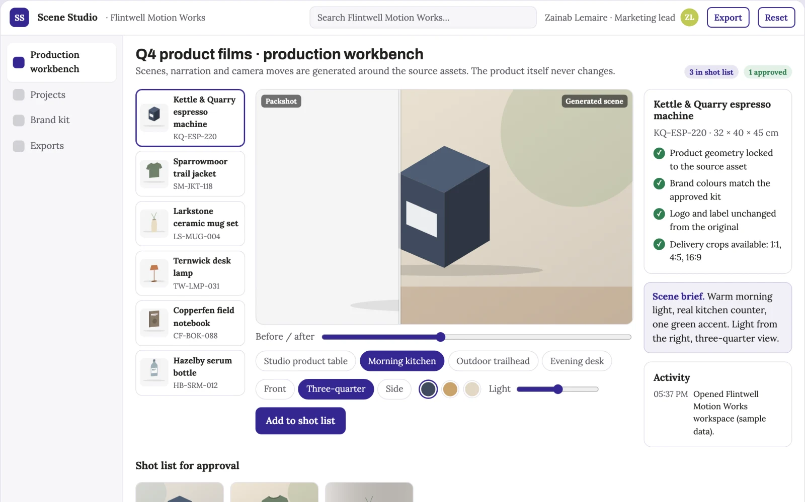Click the Copperfen field notebook thumbnail icon
Screen dimensions: 805x502
click(154, 323)
